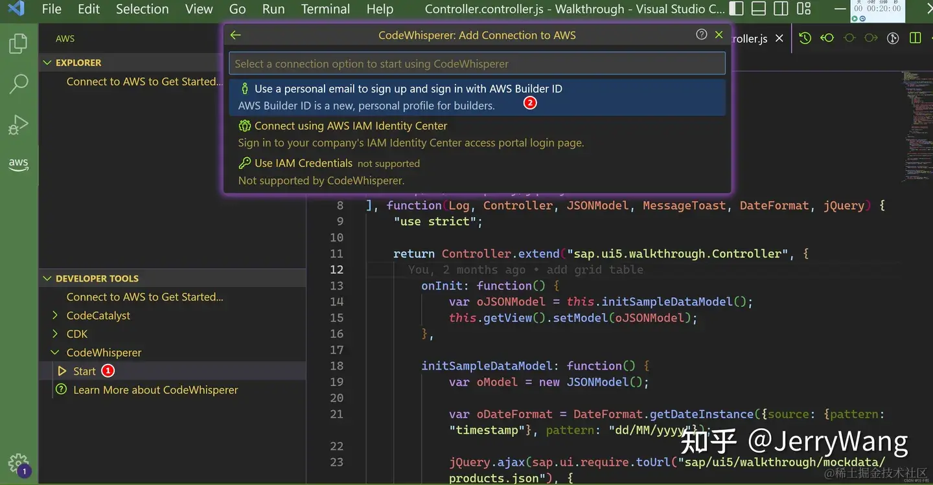The height and width of the screenshot is (485, 933).
Task: Open the Manage gear at the bottom left
Action: tap(18, 462)
